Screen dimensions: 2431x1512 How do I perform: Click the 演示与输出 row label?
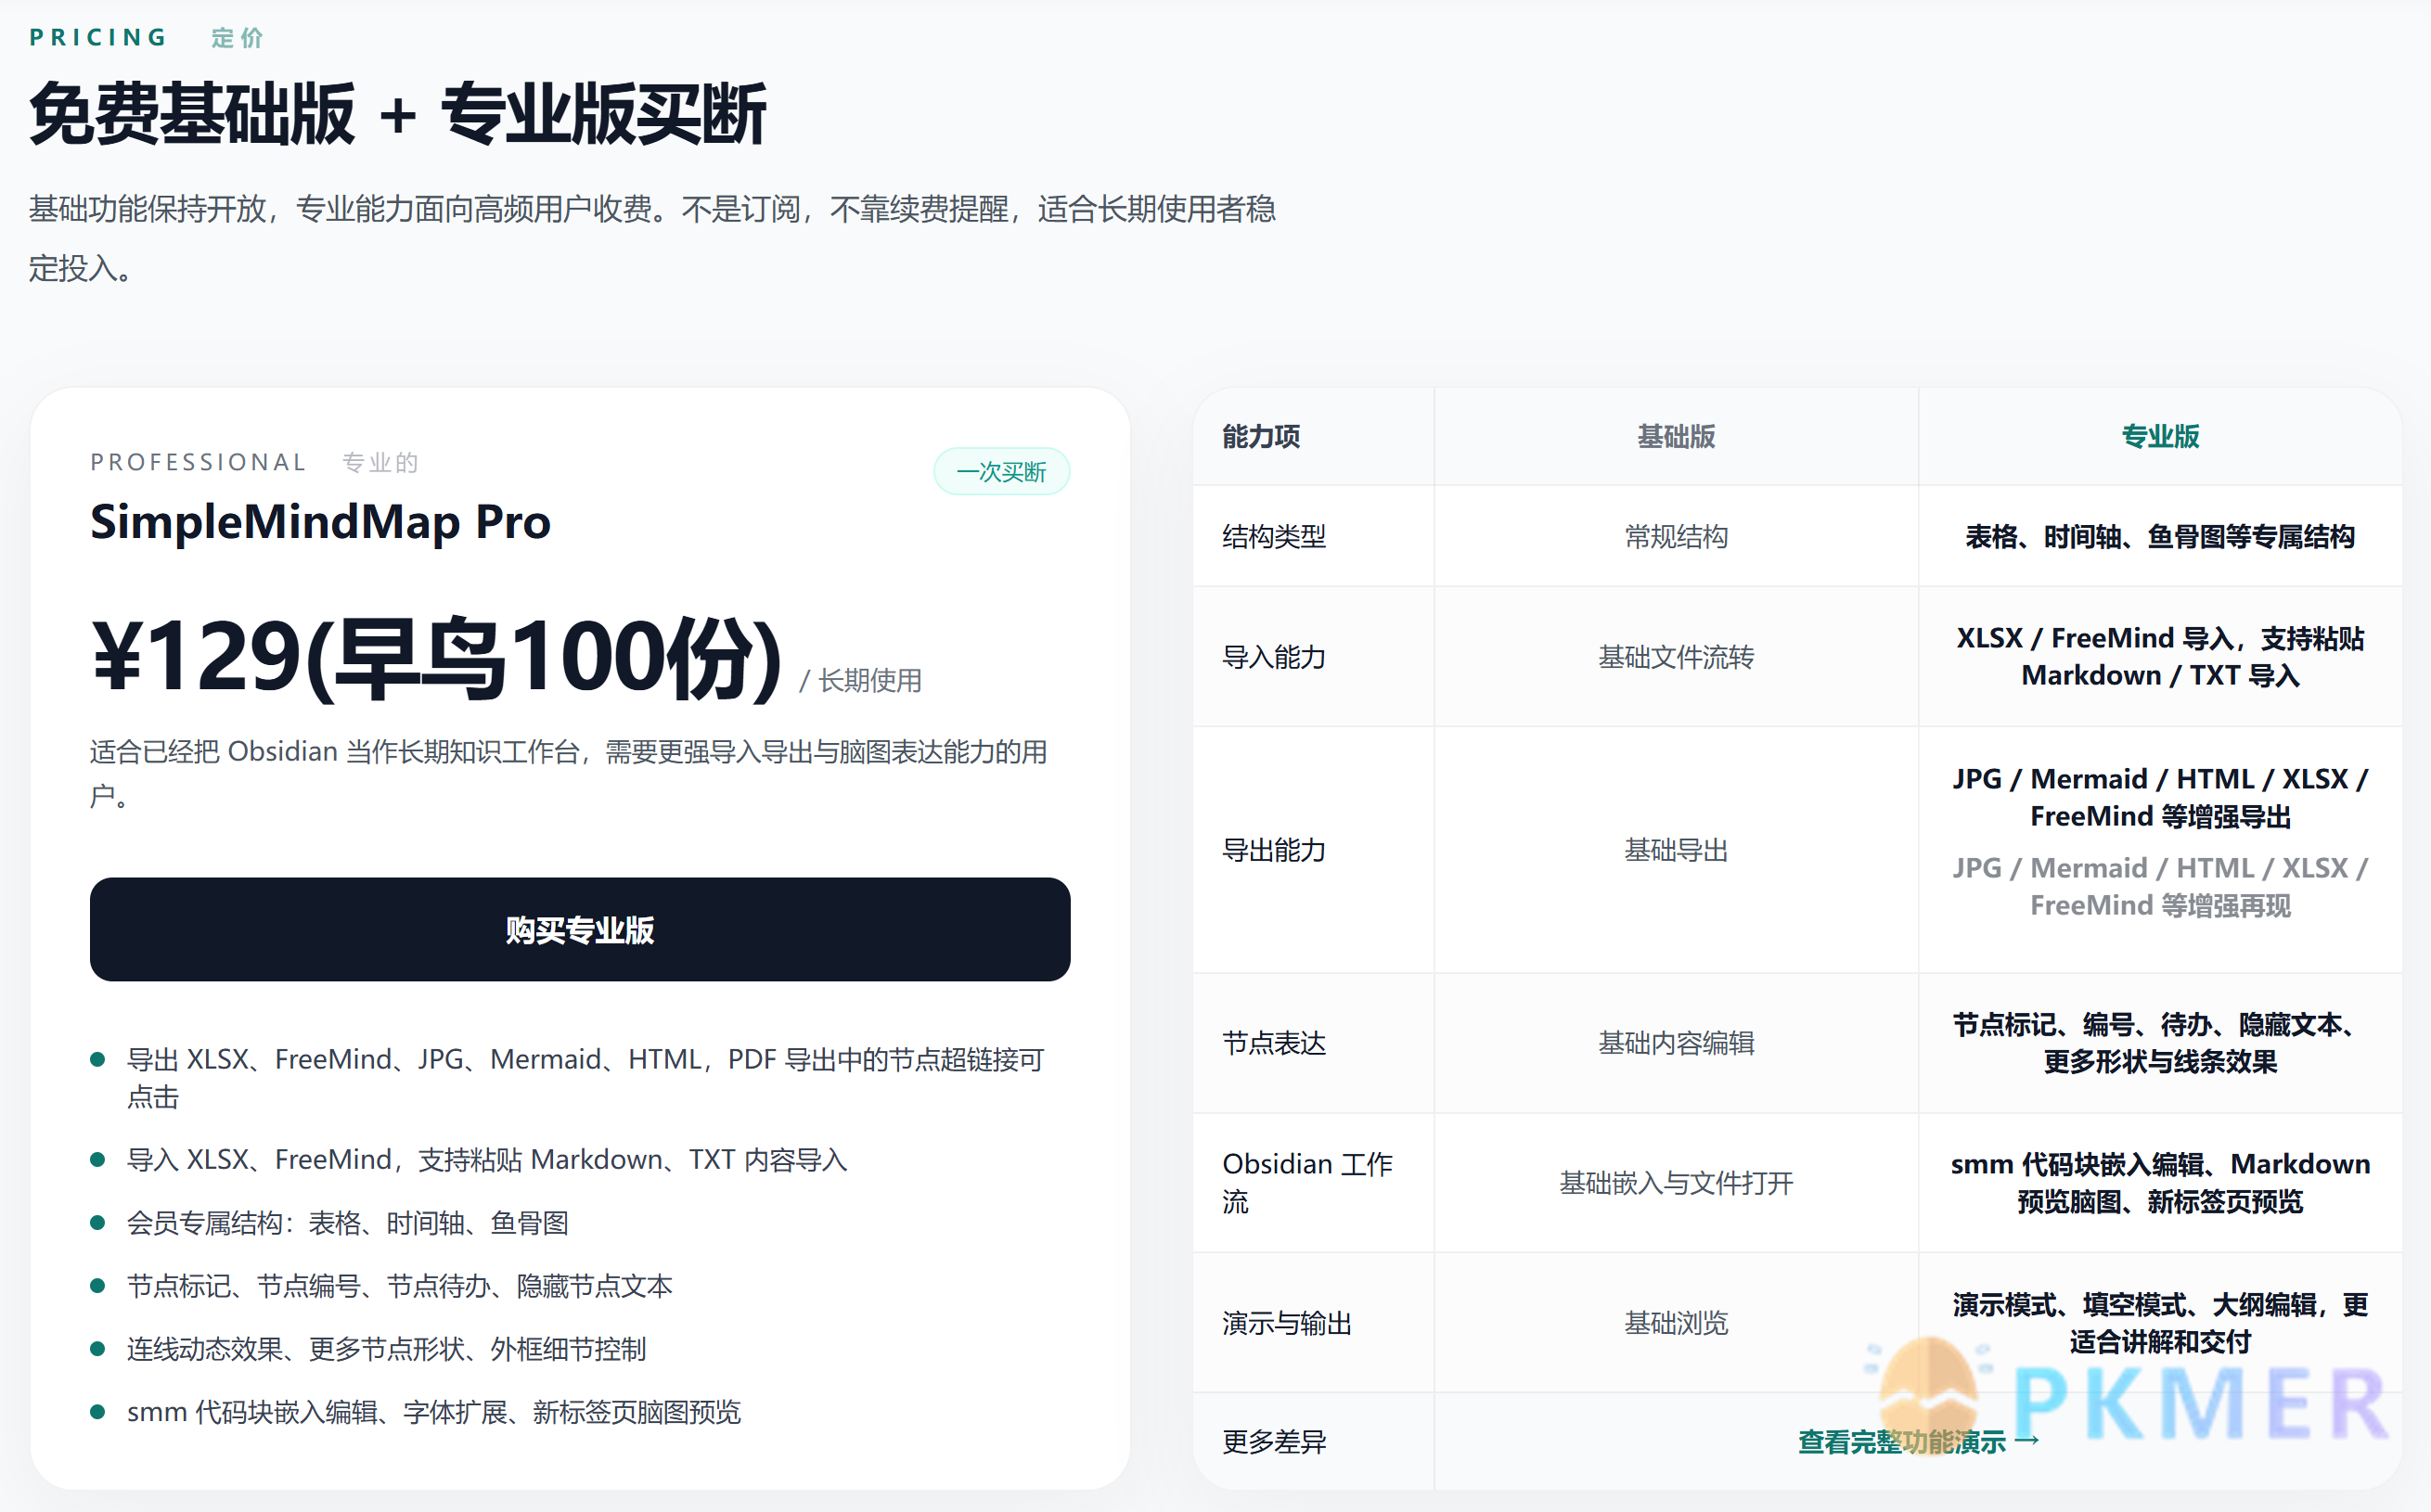[x=1287, y=1323]
